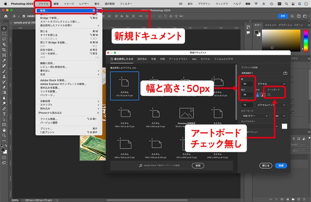This screenshot has height=202, width=311.
Task: Open the Image menu in menu bar
Action: [x=69, y=4]
